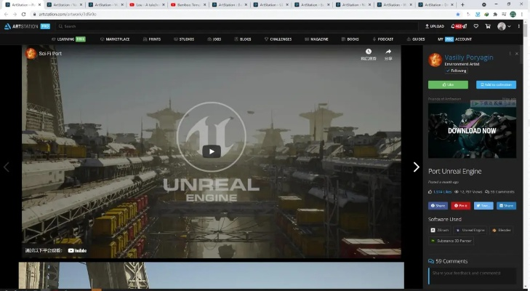Focus the ArtStation search field
Image resolution: width=530 pixels, height=291 pixels.
click(x=238, y=26)
